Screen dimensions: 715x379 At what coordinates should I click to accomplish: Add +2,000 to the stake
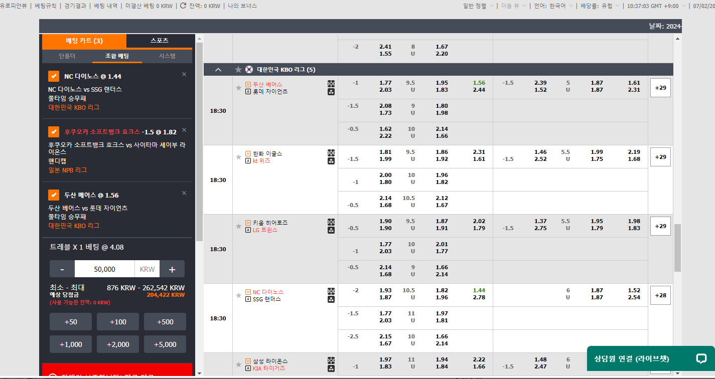(118, 344)
